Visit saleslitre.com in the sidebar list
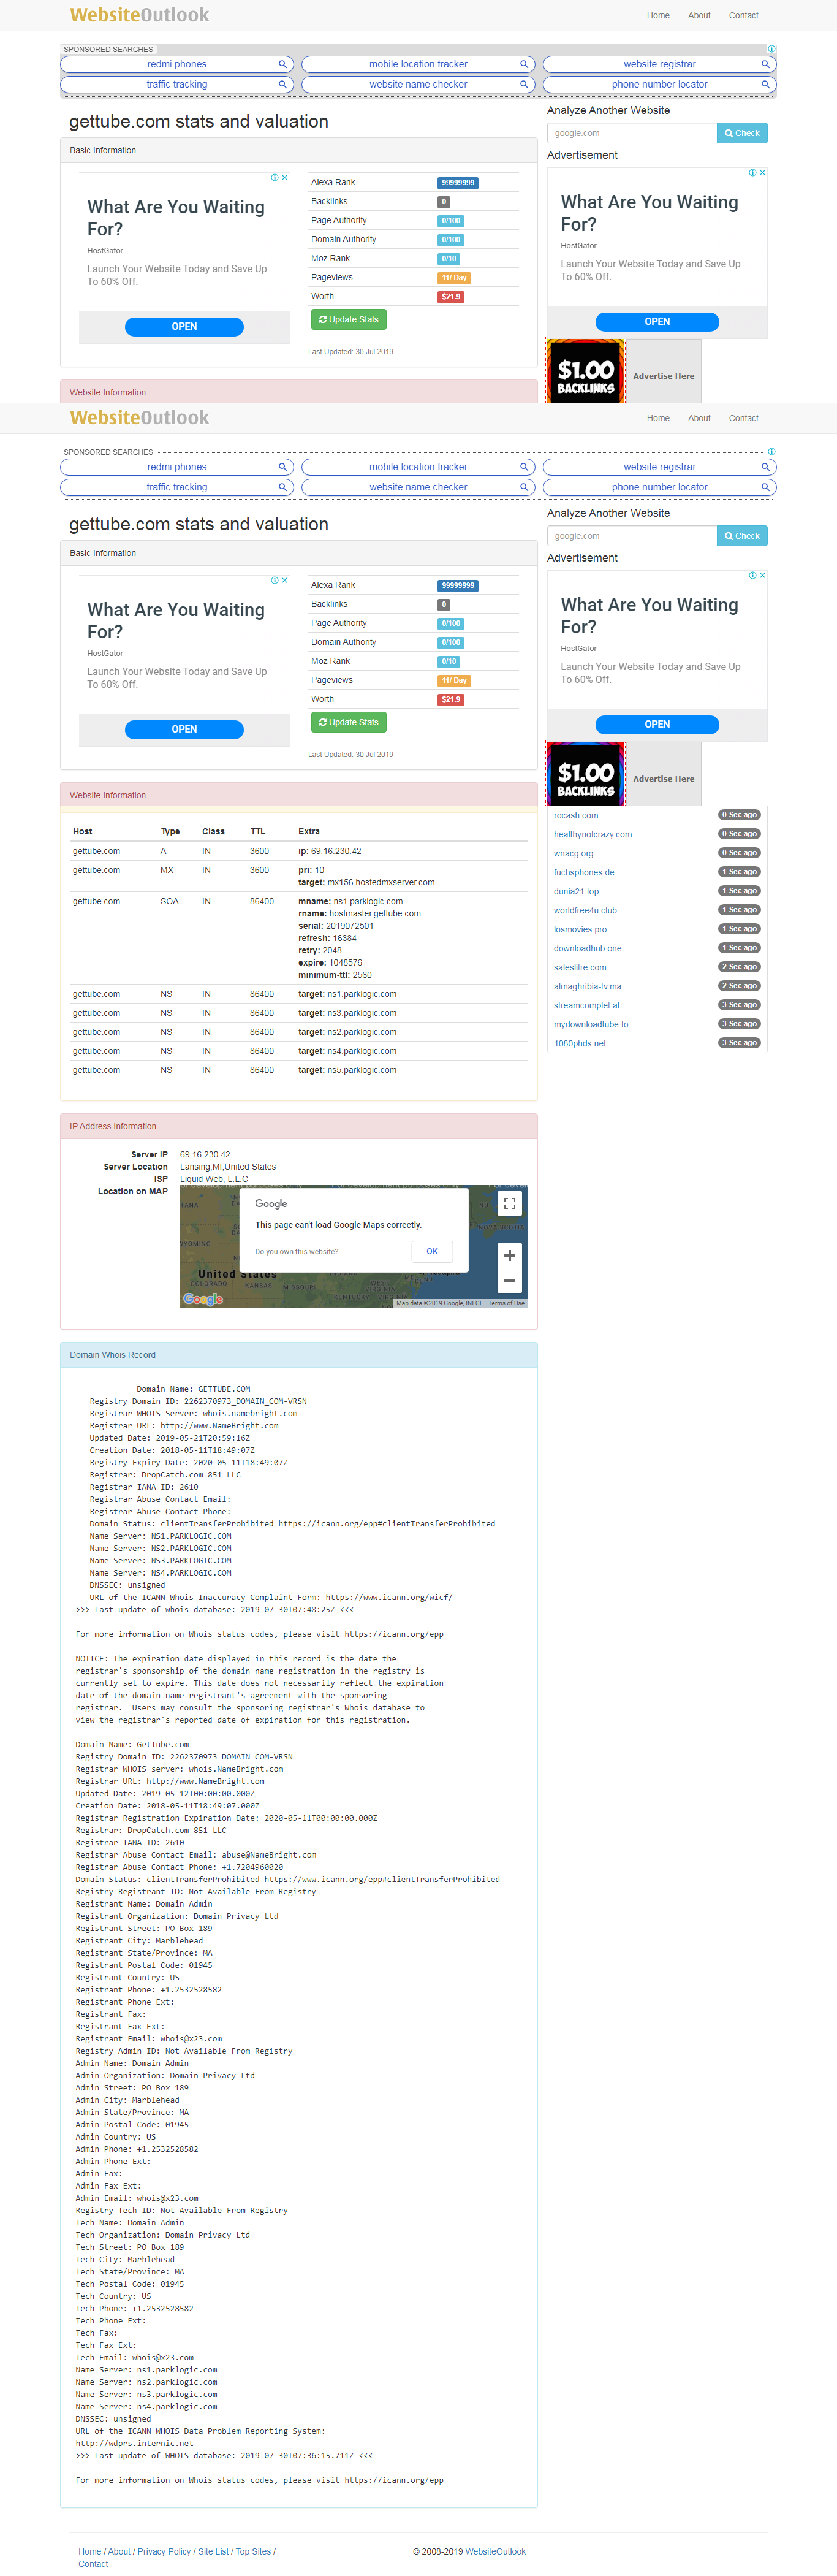The height and width of the screenshot is (2576, 837). tap(580, 967)
